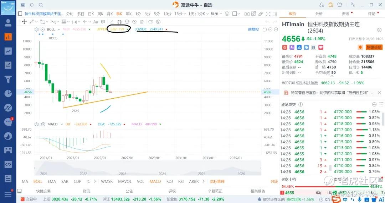Open the 800700 恒生科技指数 link

(300, 83)
